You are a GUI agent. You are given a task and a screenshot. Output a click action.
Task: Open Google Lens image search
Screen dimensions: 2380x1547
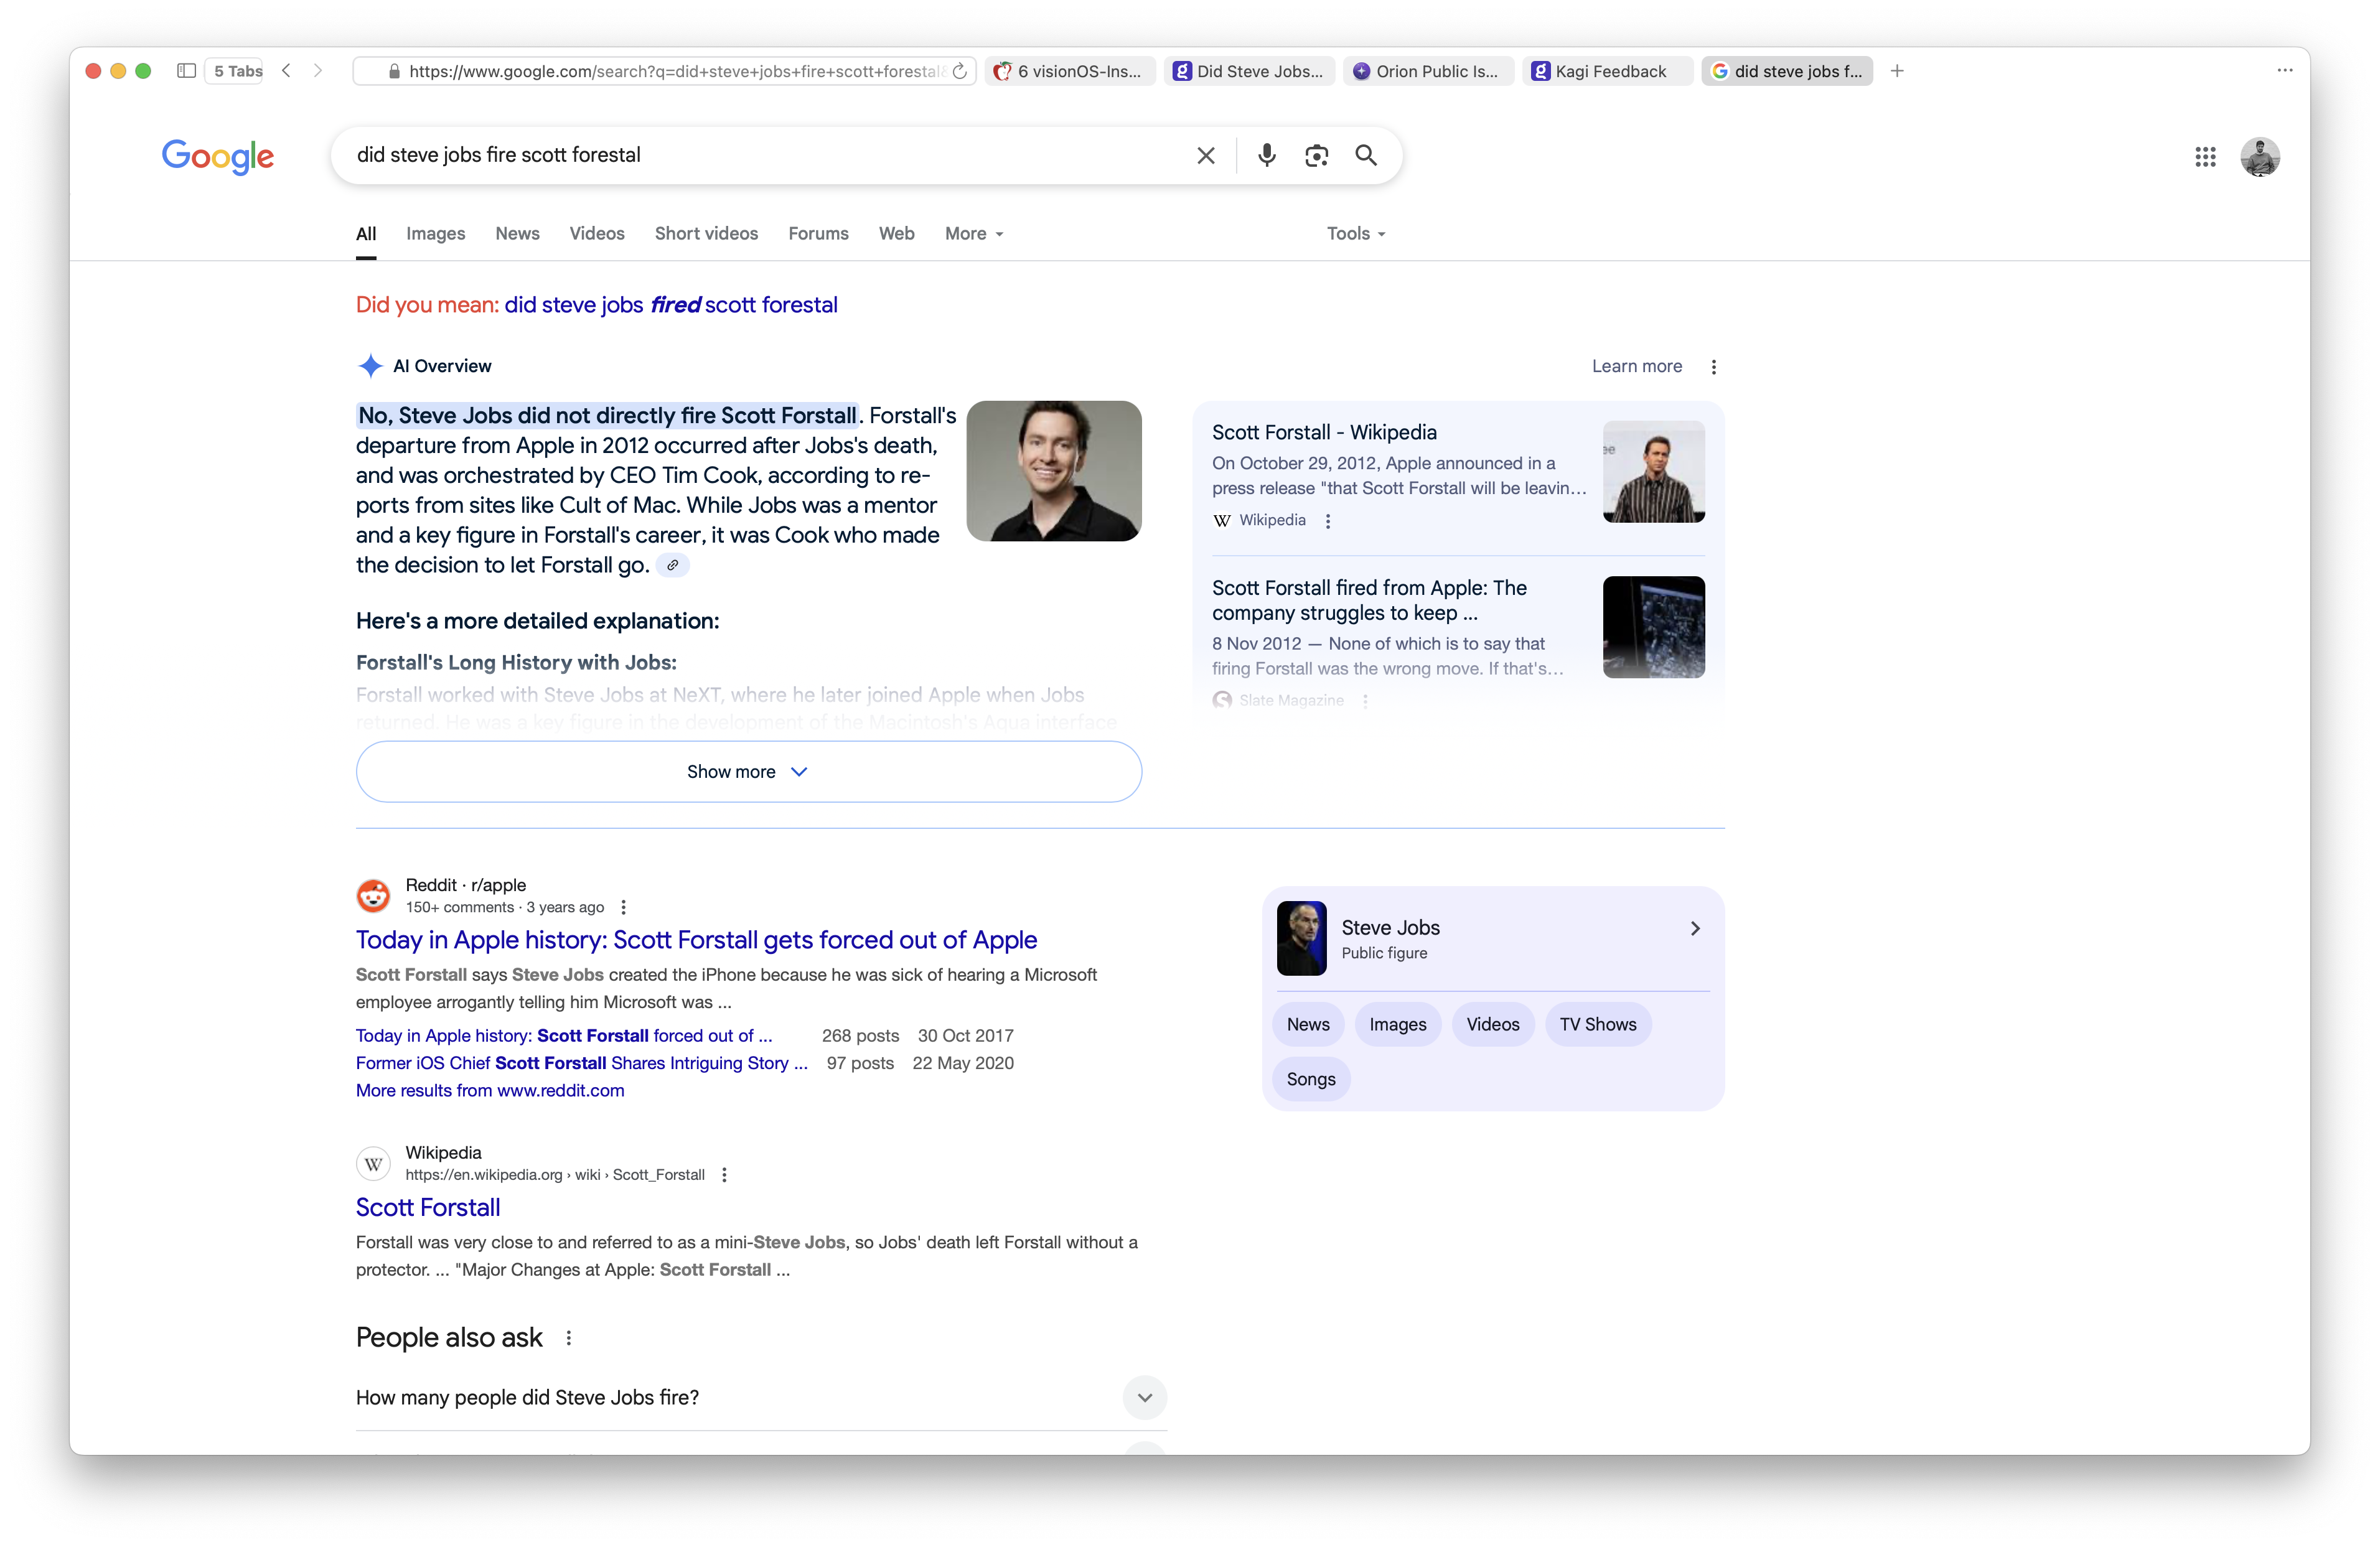tap(1316, 155)
